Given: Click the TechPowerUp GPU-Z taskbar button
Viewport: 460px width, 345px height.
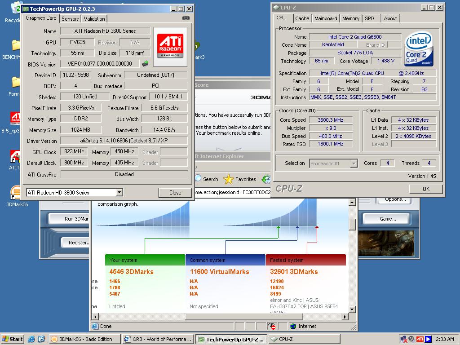Looking at the screenshot, I should coord(231,339).
